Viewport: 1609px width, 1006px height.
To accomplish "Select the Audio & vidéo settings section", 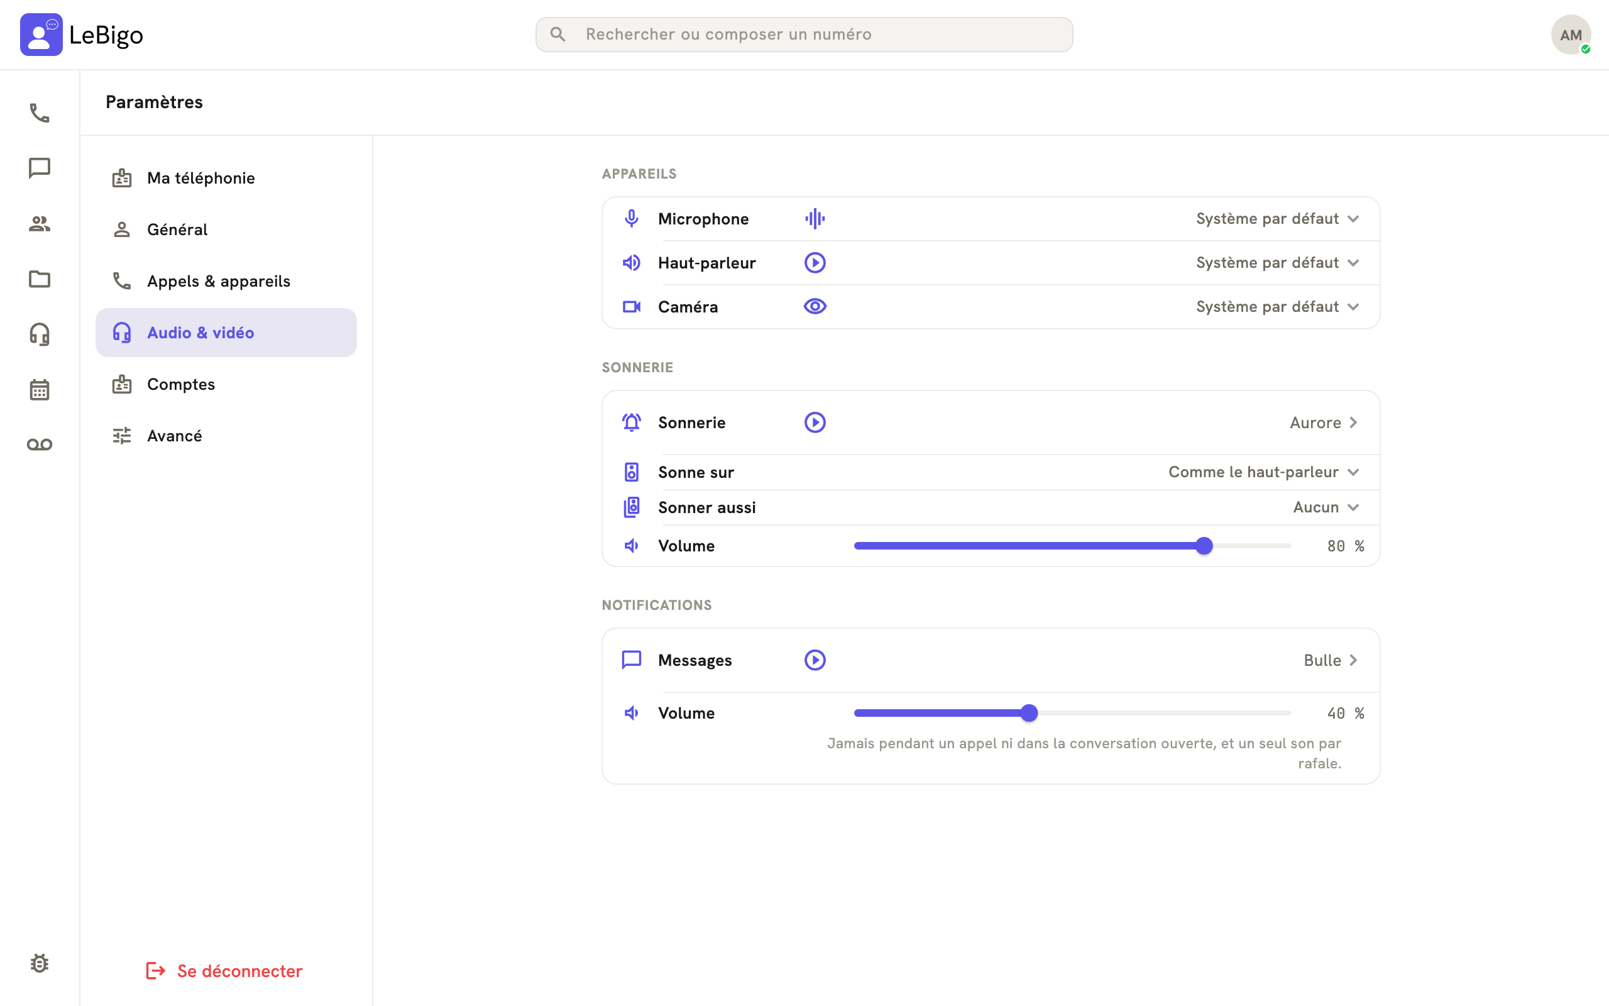I will pos(226,333).
